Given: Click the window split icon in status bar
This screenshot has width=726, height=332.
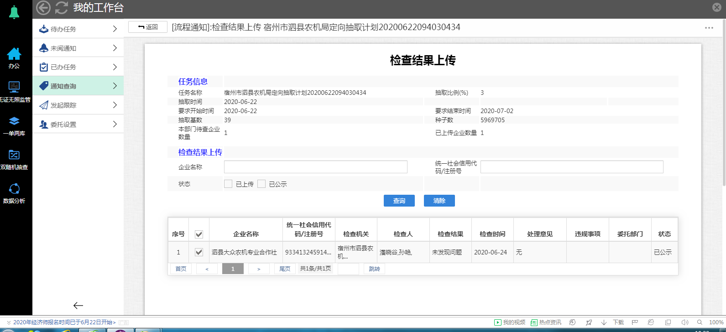Looking at the screenshot, I should pos(668,322).
